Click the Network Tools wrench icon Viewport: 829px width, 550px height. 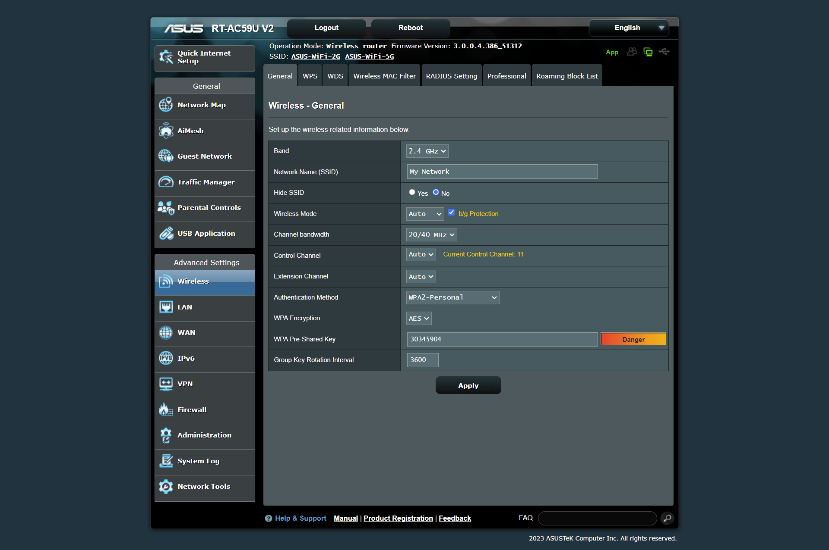click(x=166, y=486)
